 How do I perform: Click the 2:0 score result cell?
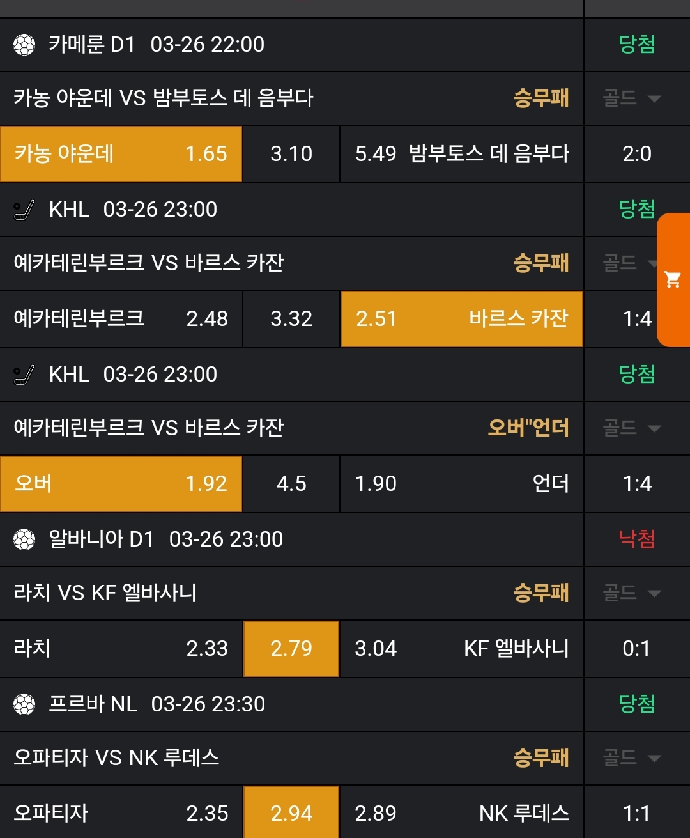click(636, 154)
